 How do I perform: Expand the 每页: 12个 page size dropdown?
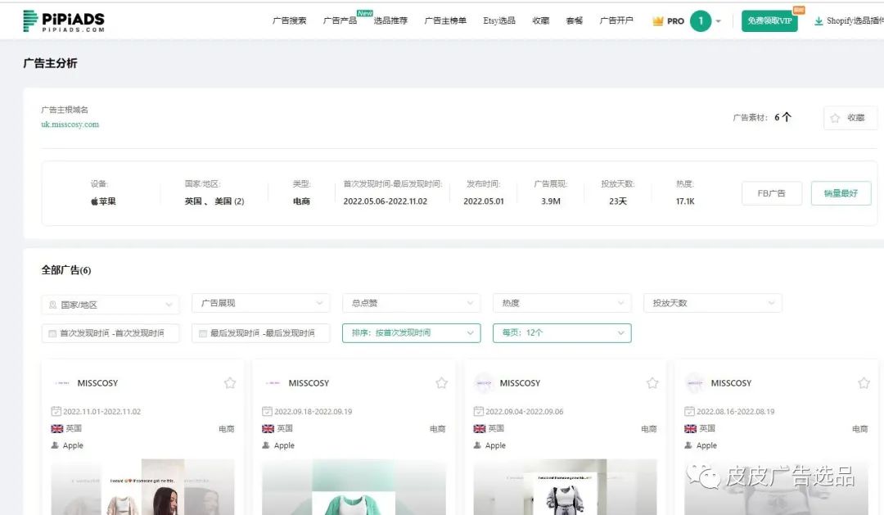pos(562,333)
